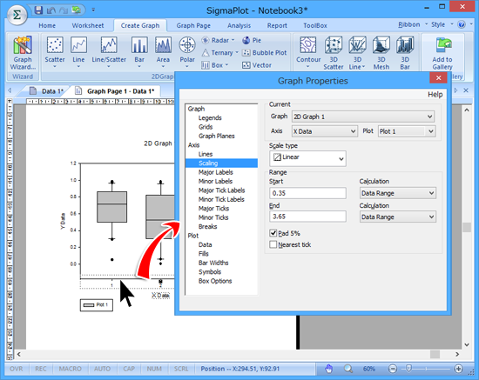Select Breaks under Axis
The image size is (479, 380).
(x=208, y=227)
